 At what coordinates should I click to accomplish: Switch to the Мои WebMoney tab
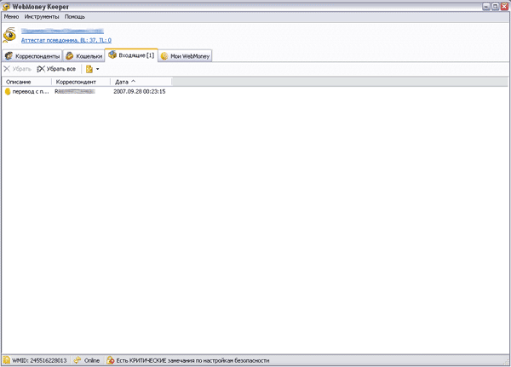pyautogui.click(x=185, y=56)
